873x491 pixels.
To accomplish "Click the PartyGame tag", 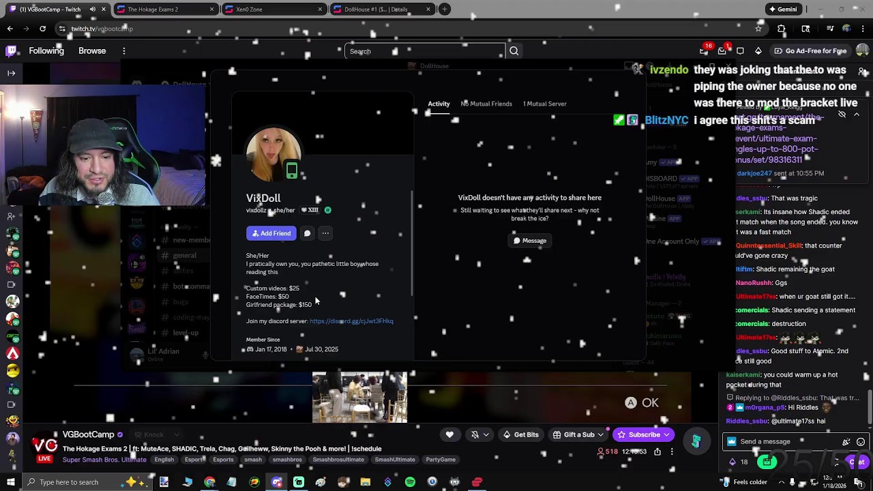I will click(441, 460).
